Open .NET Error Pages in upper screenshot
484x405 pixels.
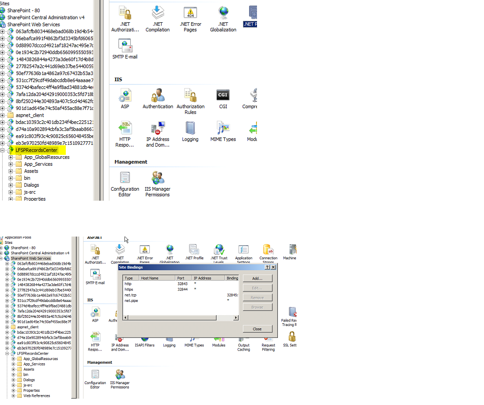[190, 19]
